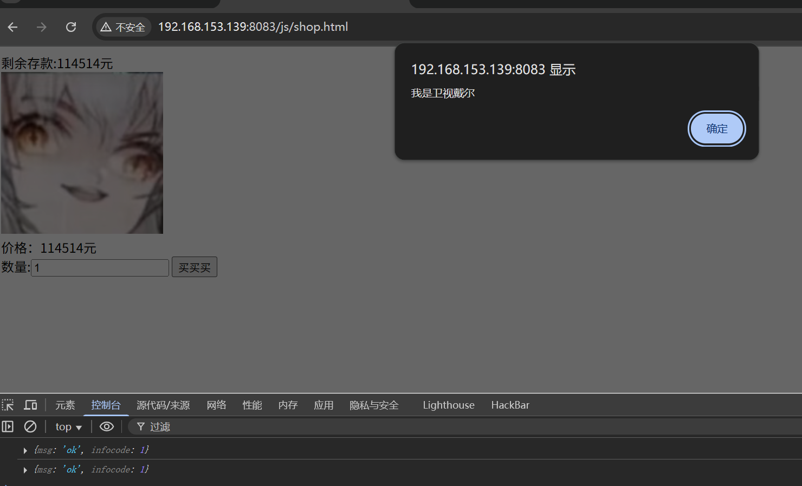Click the browser forward arrow
The height and width of the screenshot is (486, 802).
pos(42,27)
